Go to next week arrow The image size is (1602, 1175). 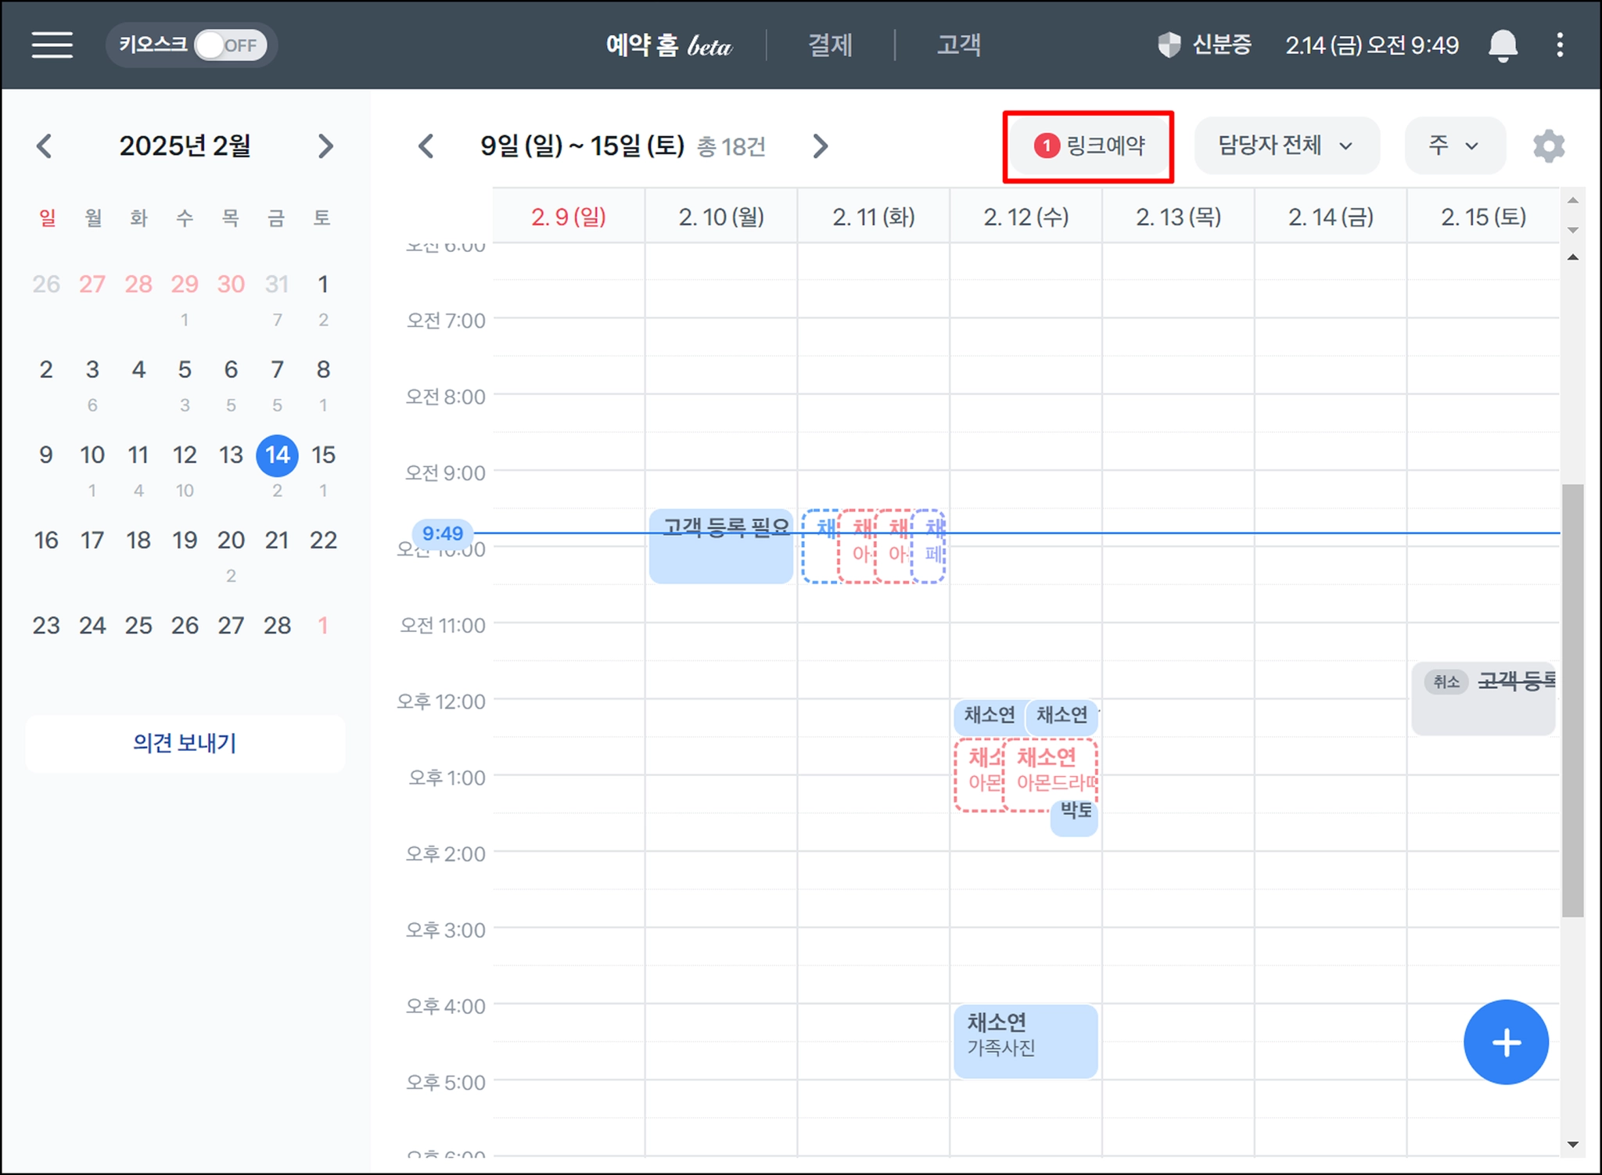[820, 146]
